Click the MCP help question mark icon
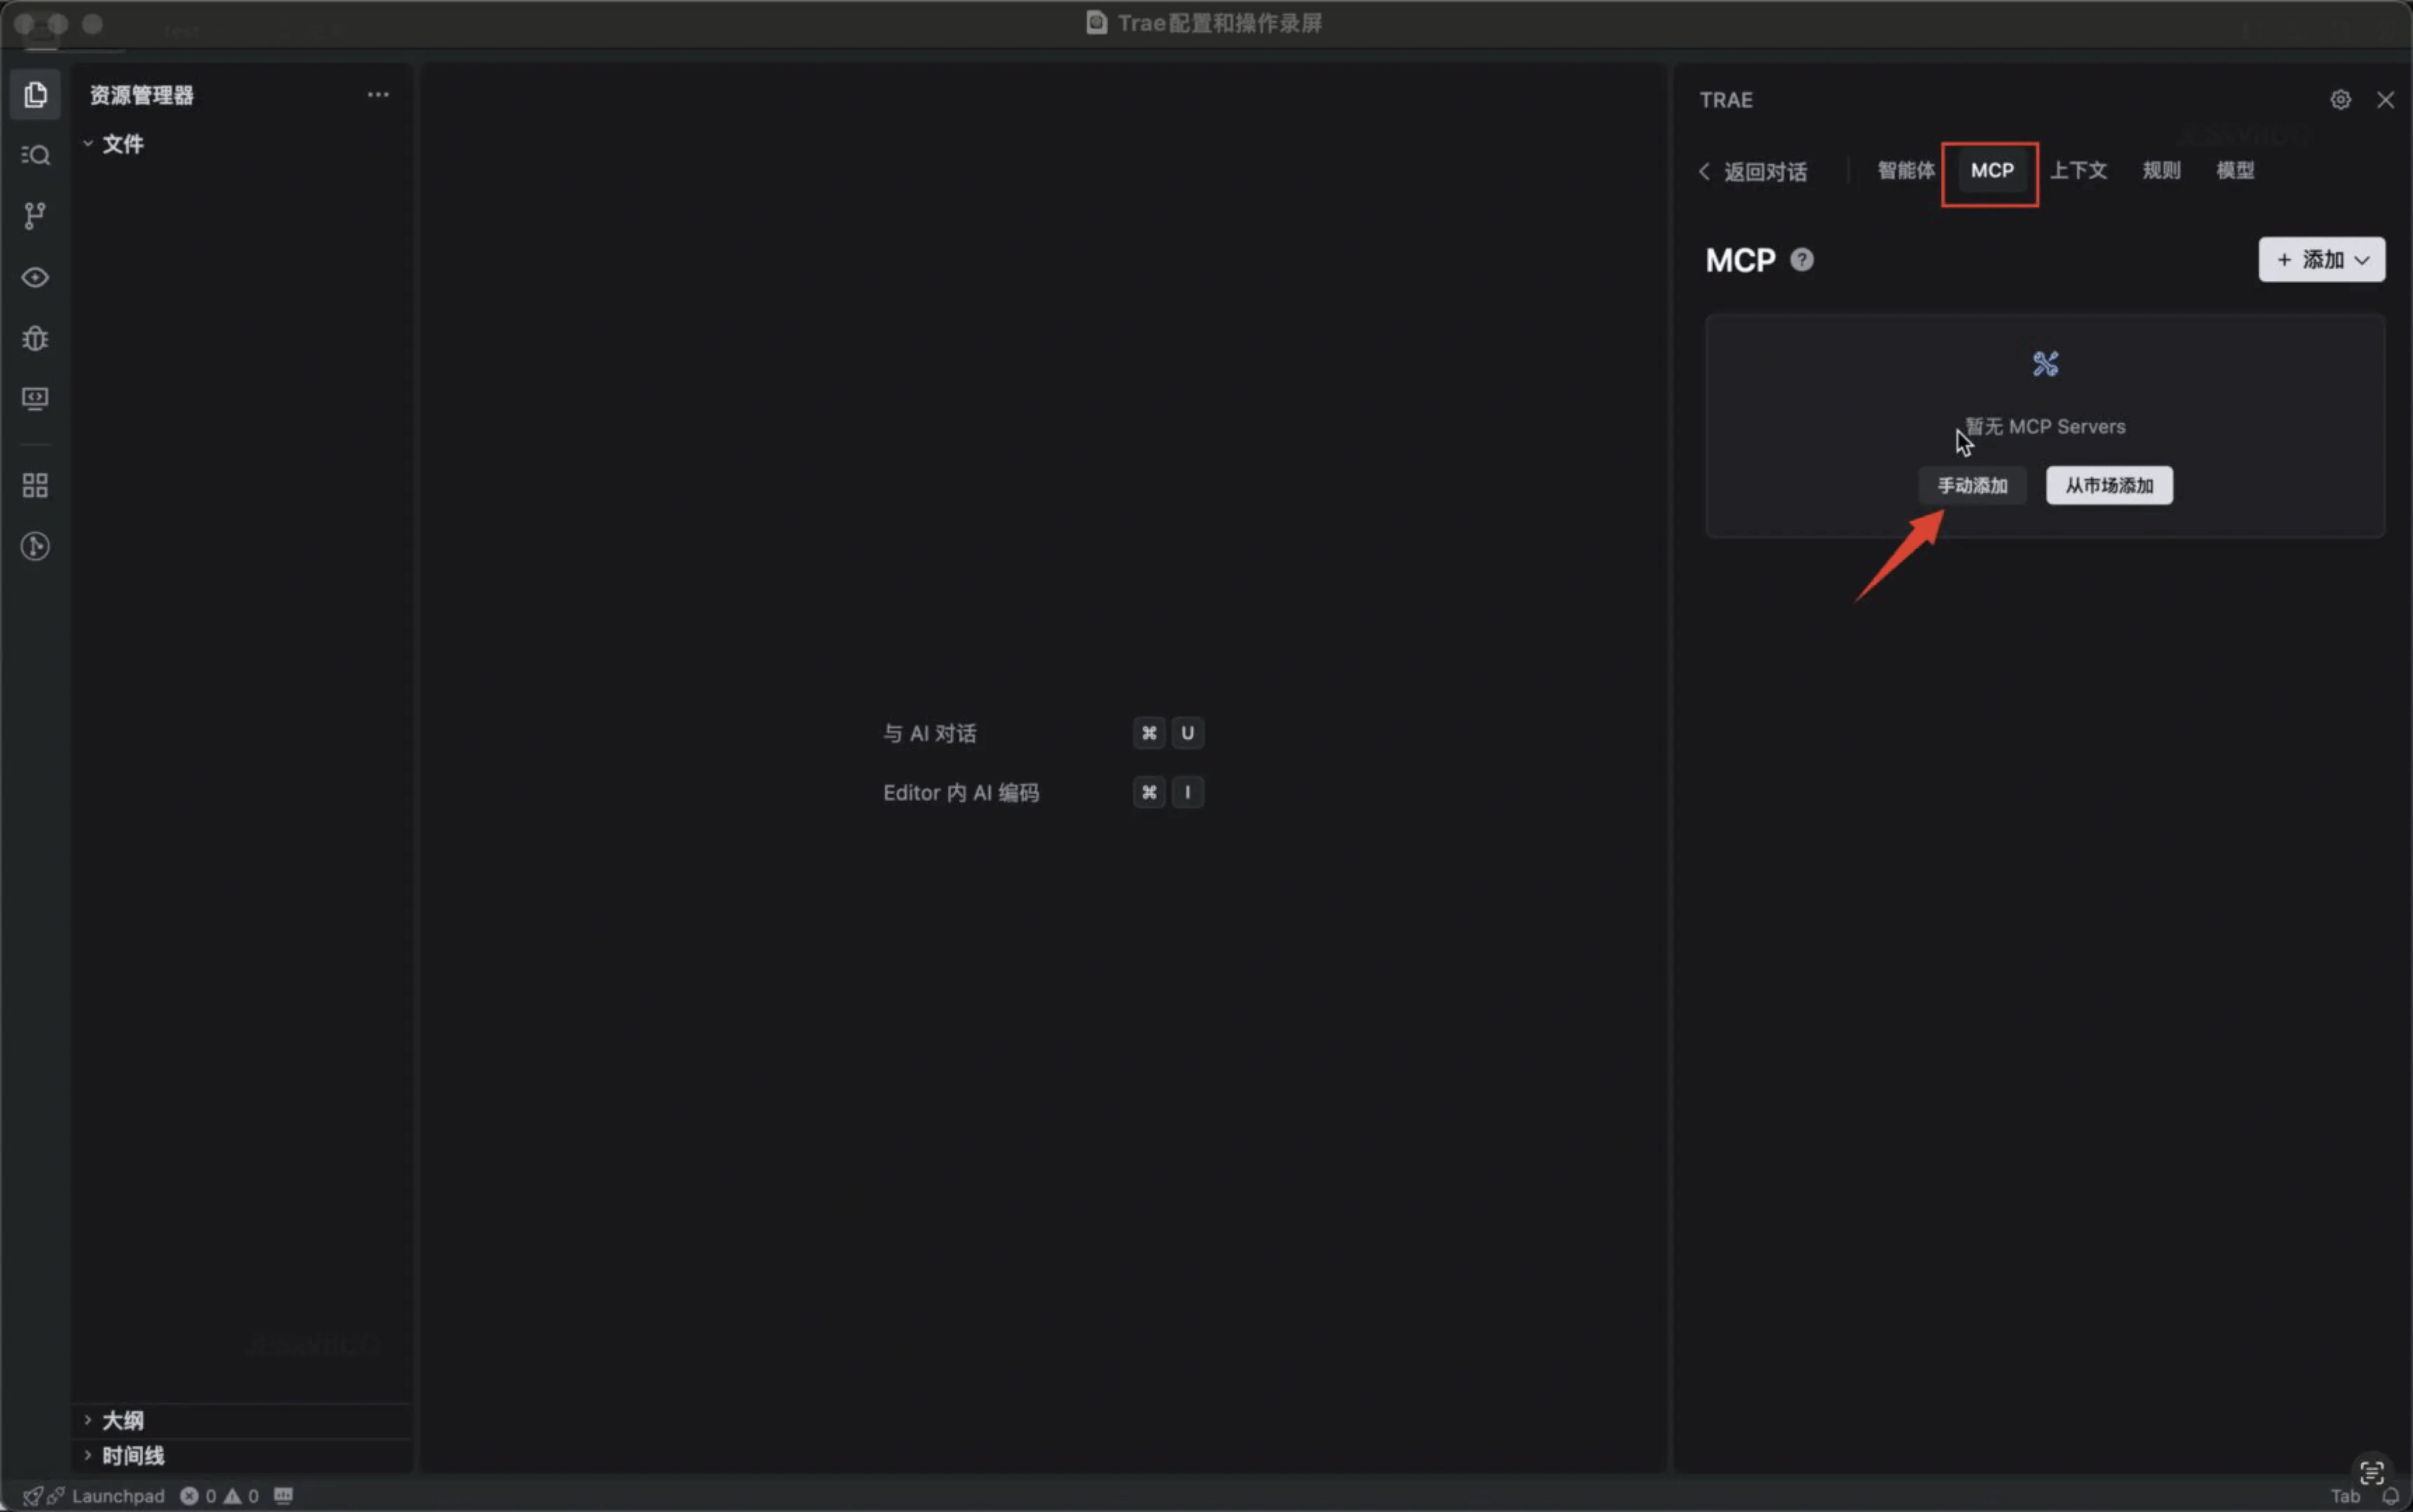 (x=1802, y=260)
